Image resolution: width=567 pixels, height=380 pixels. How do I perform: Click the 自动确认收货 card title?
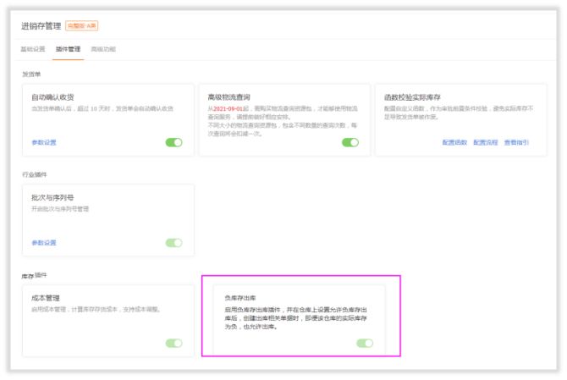[x=54, y=97]
